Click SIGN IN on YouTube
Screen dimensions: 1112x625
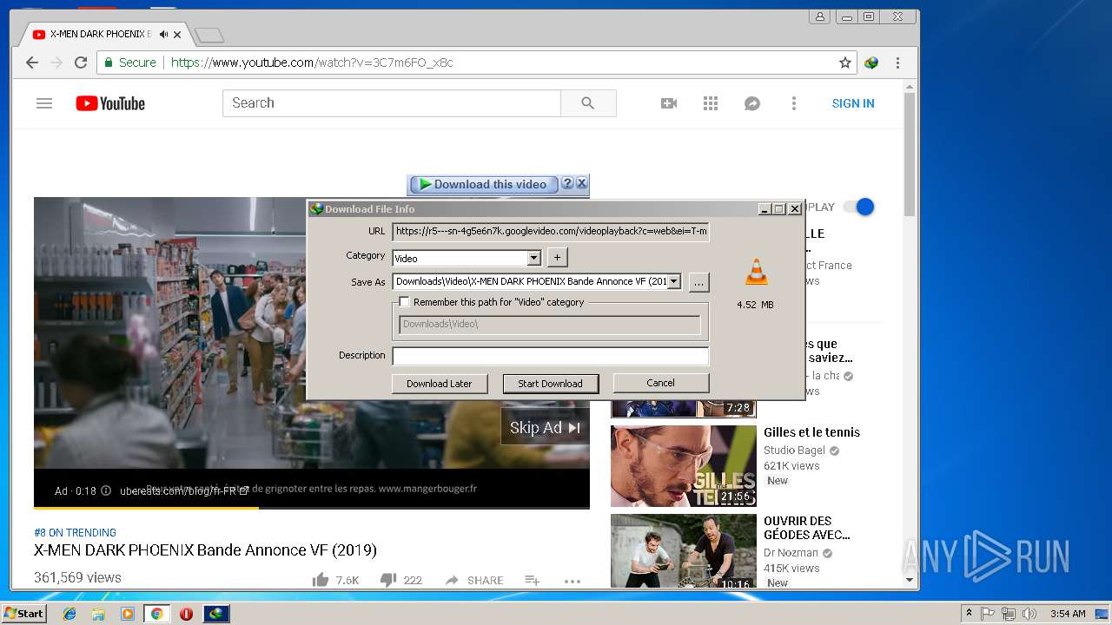[x=853, y=103]
